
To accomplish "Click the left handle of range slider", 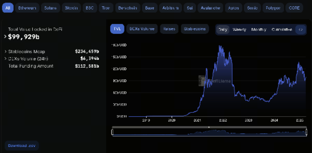I will point(113,132).
